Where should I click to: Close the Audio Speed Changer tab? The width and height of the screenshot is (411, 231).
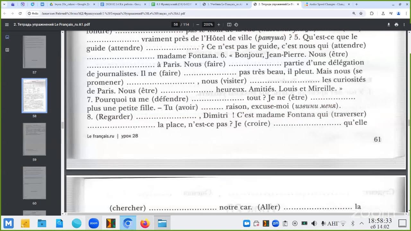(349, 4)
